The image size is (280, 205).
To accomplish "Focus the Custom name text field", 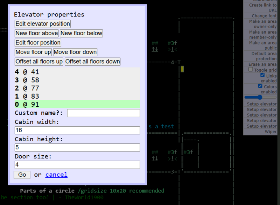I will 103,113.
